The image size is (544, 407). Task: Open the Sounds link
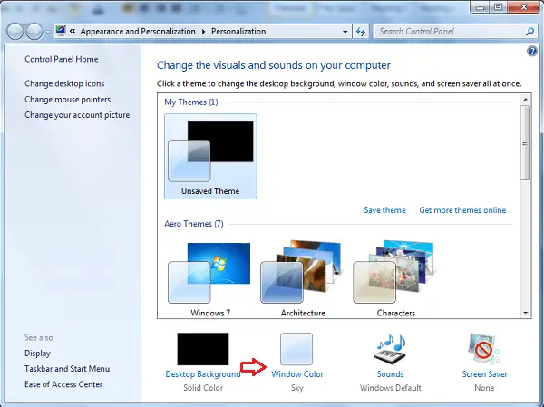point(390,374)
